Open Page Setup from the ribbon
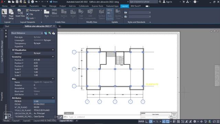220x124 pixels. click(x=11, y=14)
